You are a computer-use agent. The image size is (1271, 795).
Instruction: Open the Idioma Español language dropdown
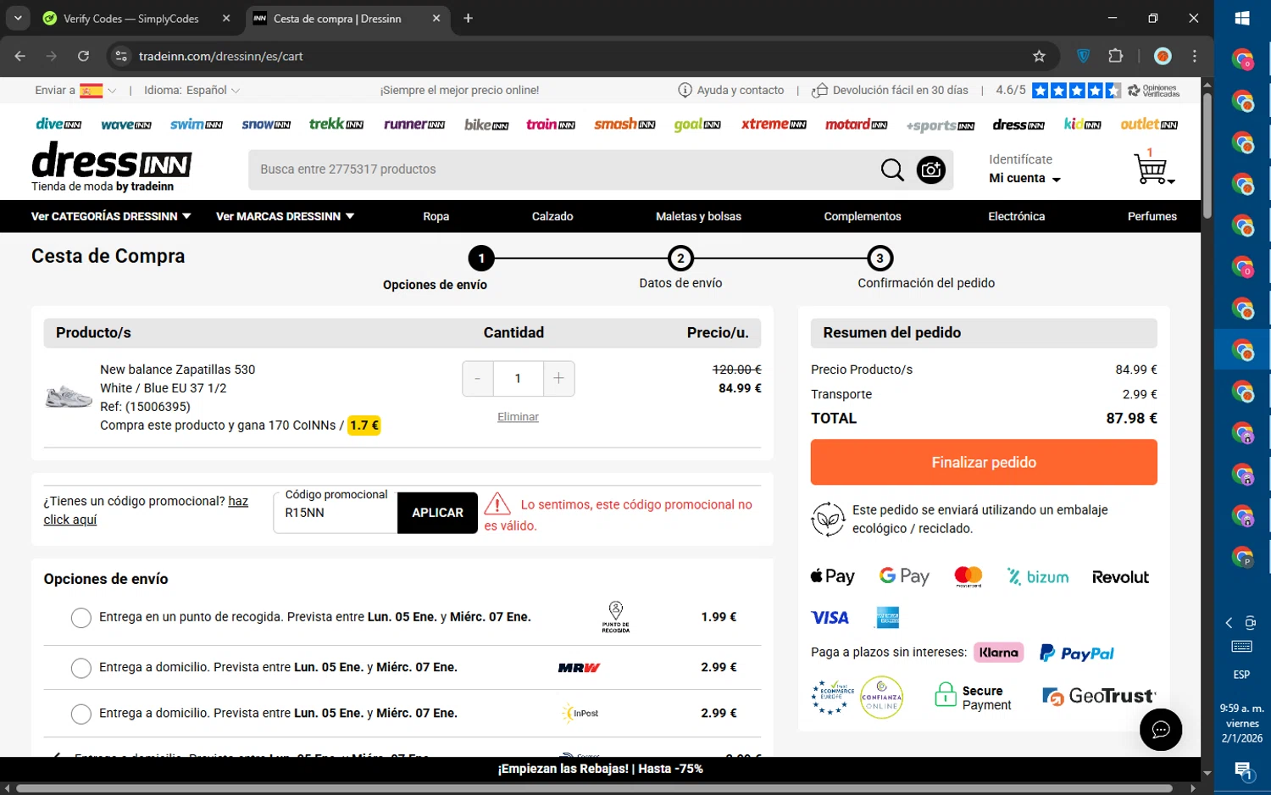point(191,90)
